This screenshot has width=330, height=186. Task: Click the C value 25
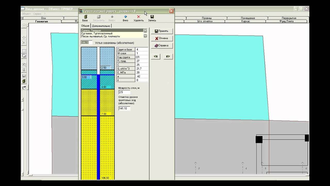tap(142, 65)
